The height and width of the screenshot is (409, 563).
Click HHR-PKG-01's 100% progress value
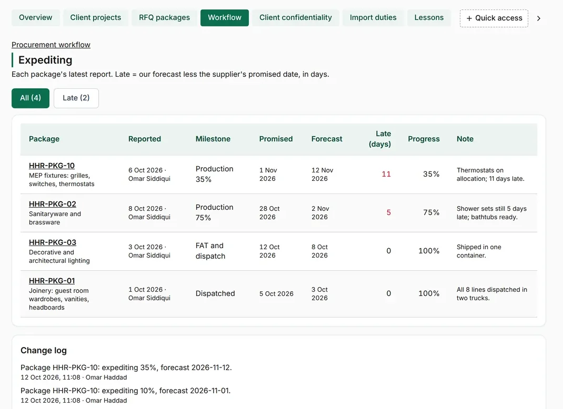[429, 293]
